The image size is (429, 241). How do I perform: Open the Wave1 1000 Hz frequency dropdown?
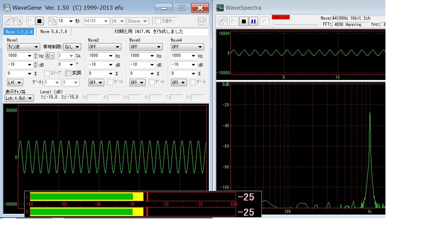coord(20,56)
